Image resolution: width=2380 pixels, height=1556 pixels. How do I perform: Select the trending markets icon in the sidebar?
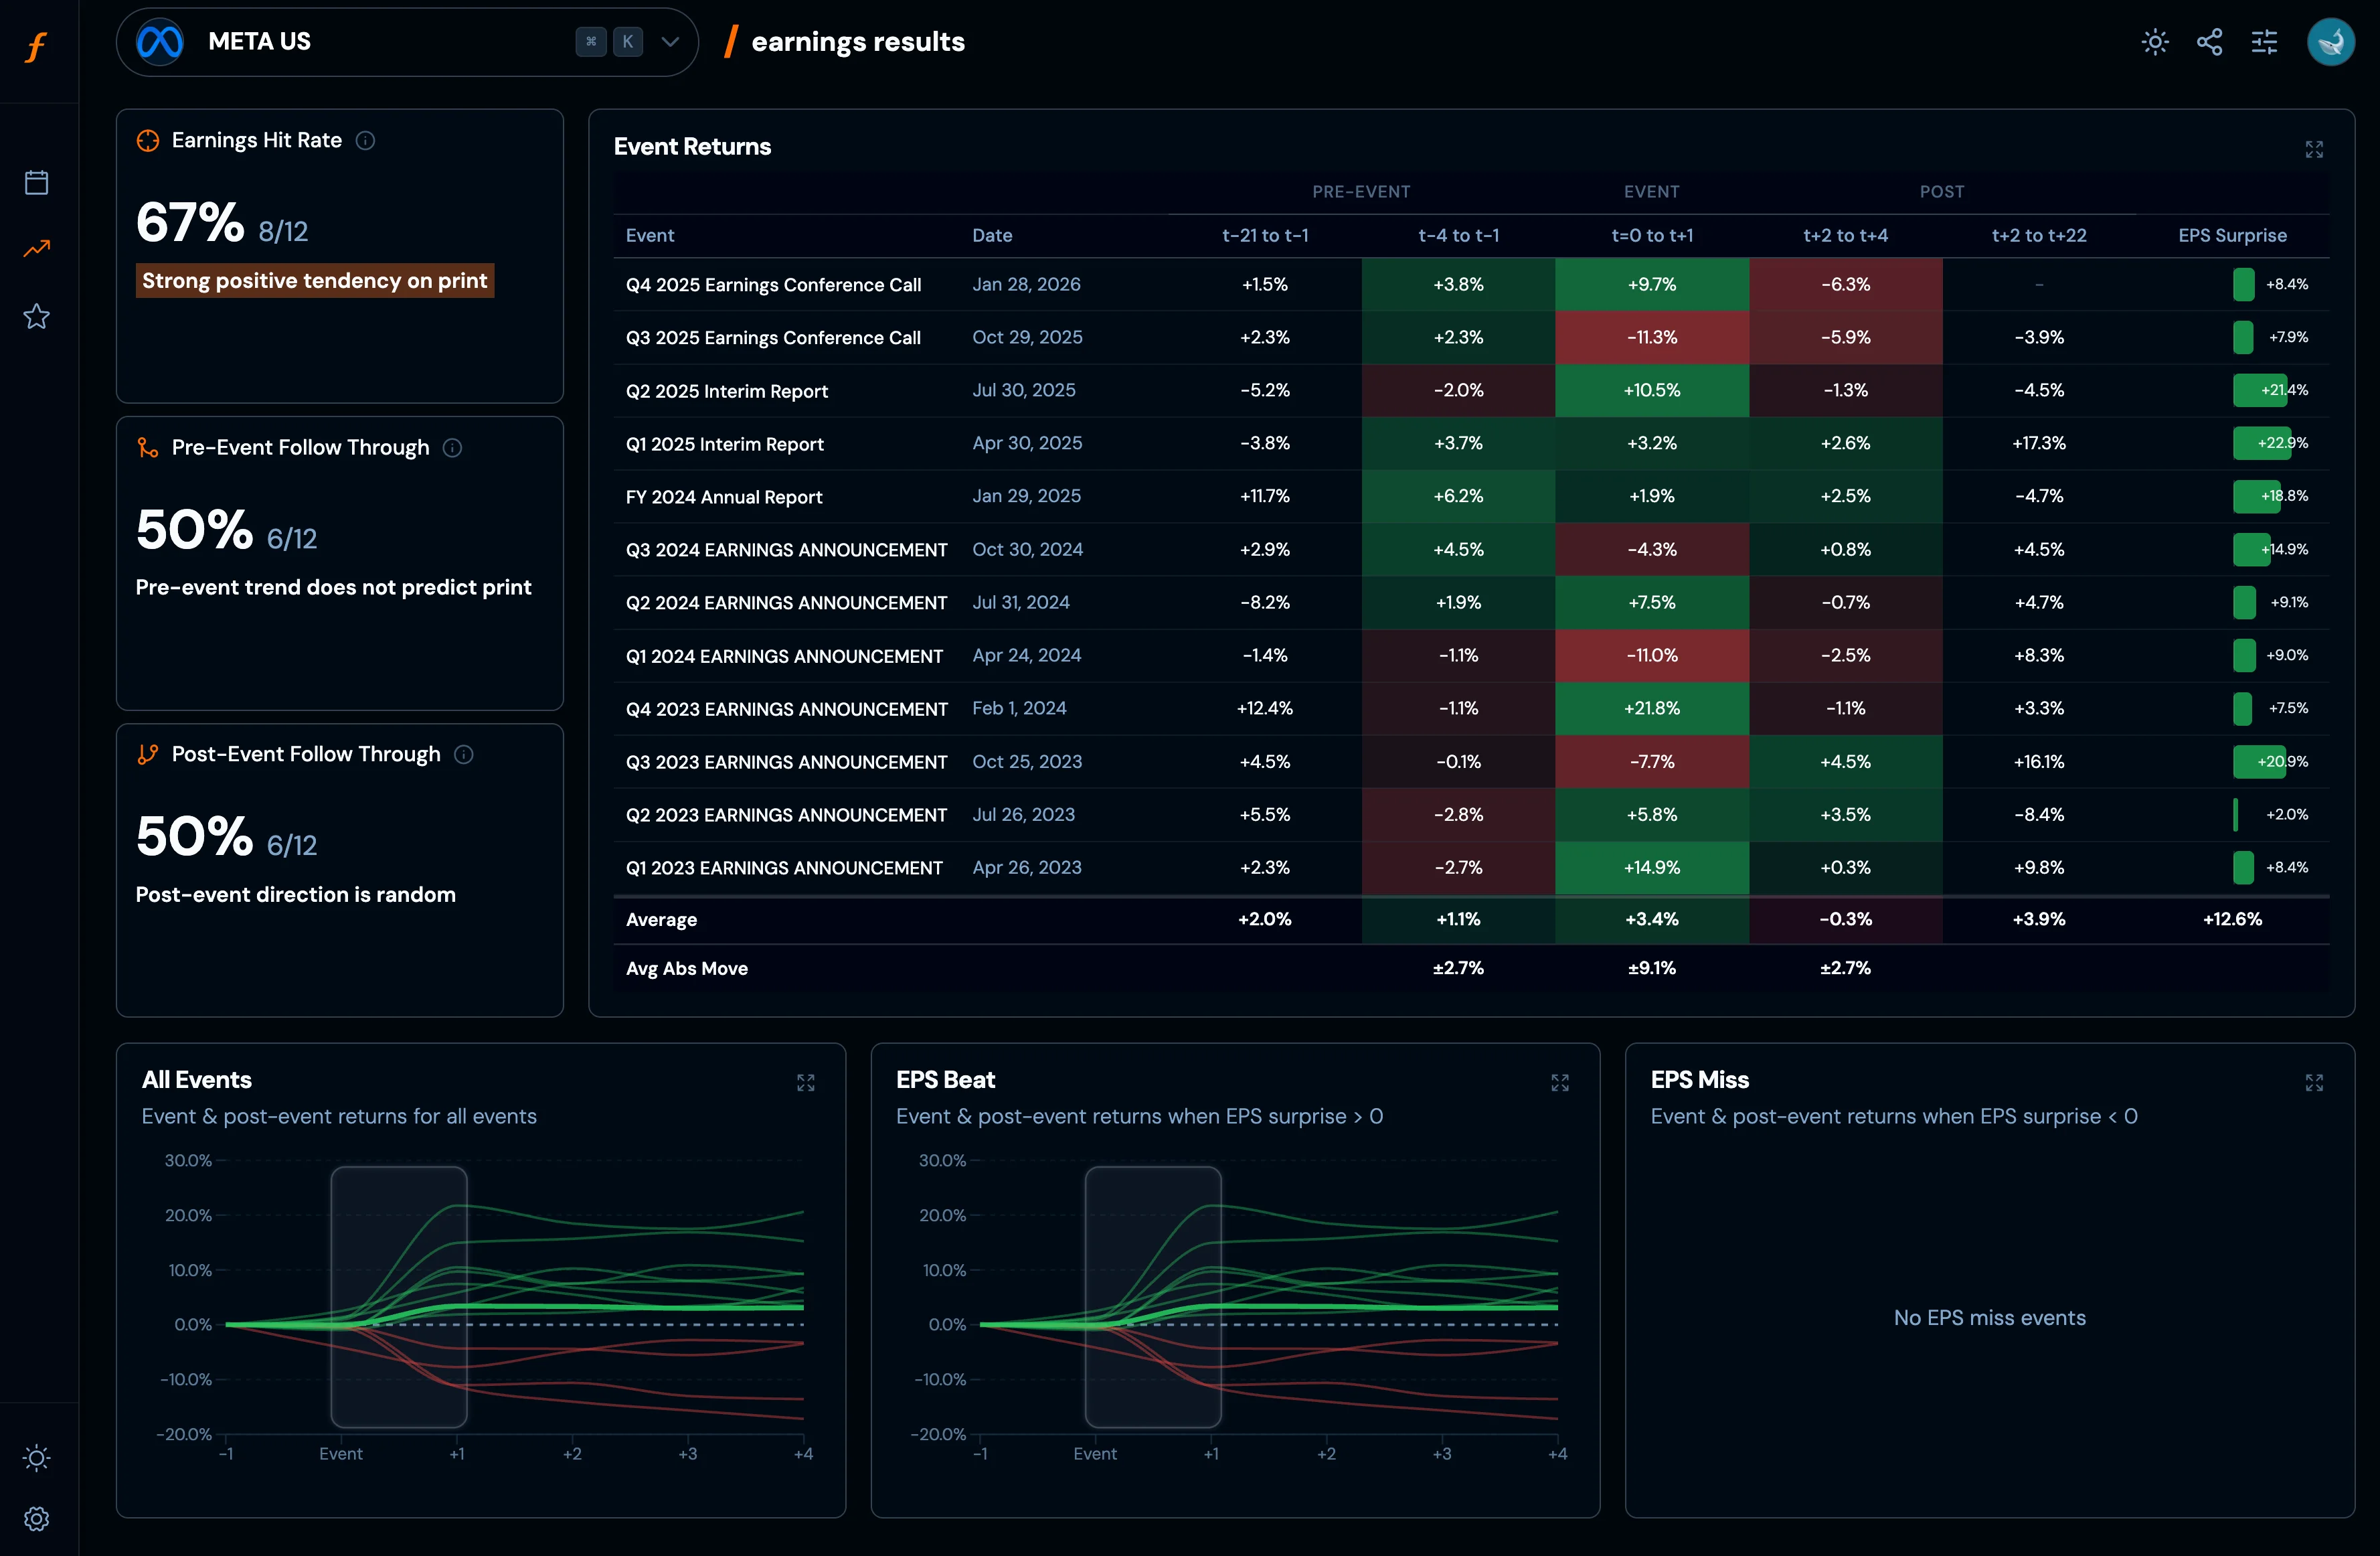click(x=37, y=248)
